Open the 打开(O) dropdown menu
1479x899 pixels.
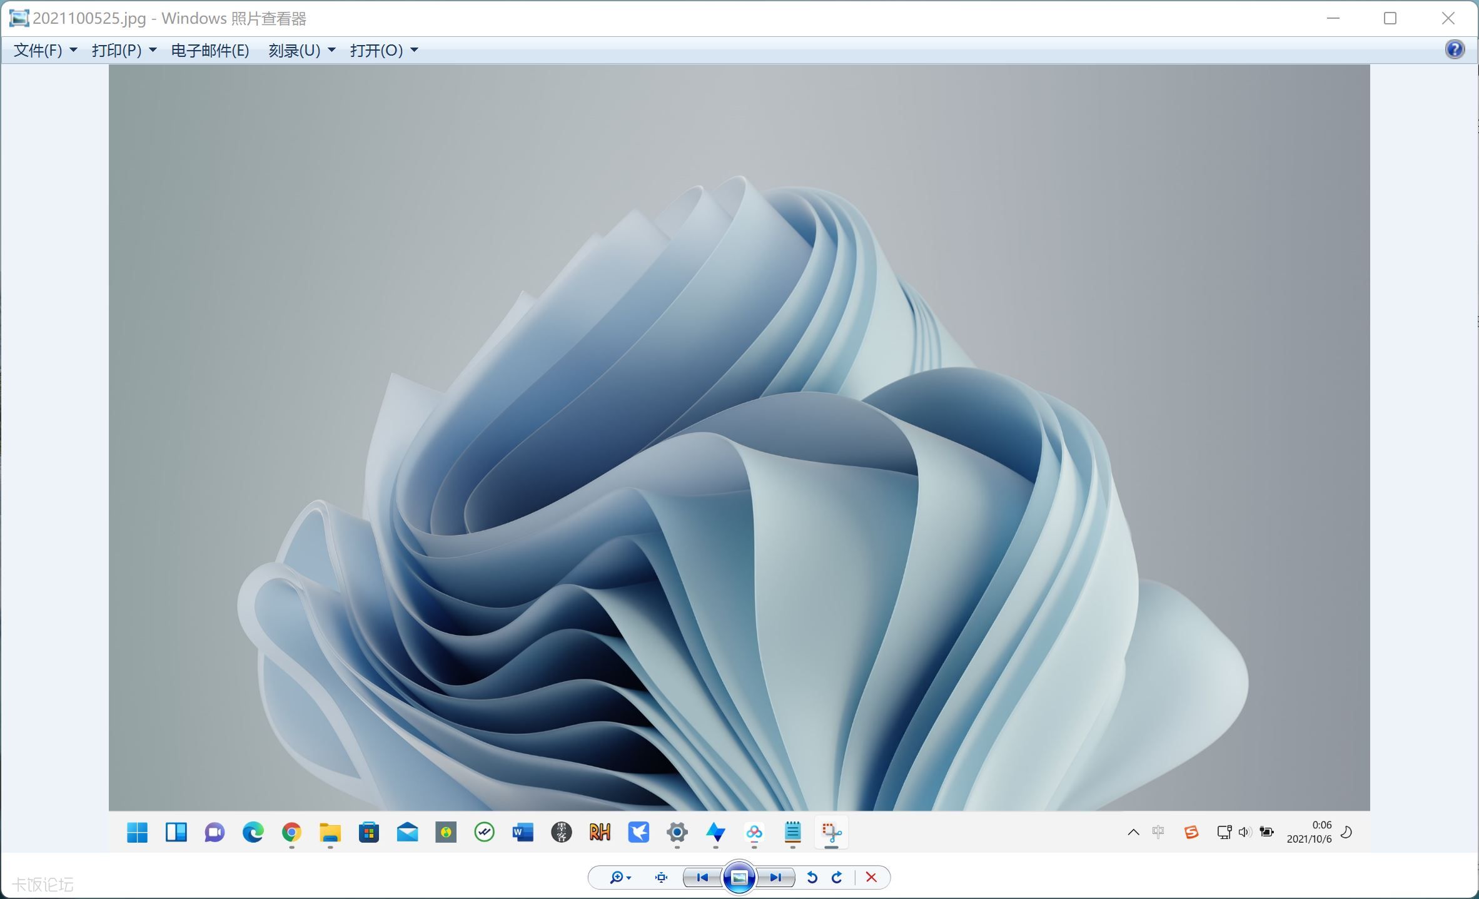tap(384, 50)
